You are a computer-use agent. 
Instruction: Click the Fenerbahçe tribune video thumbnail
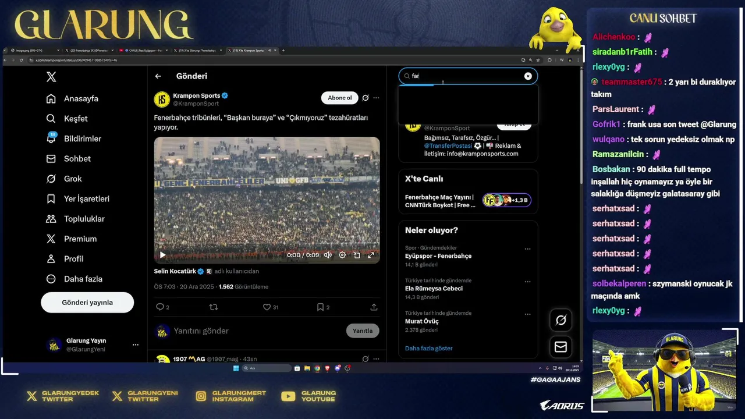point(267,200)
